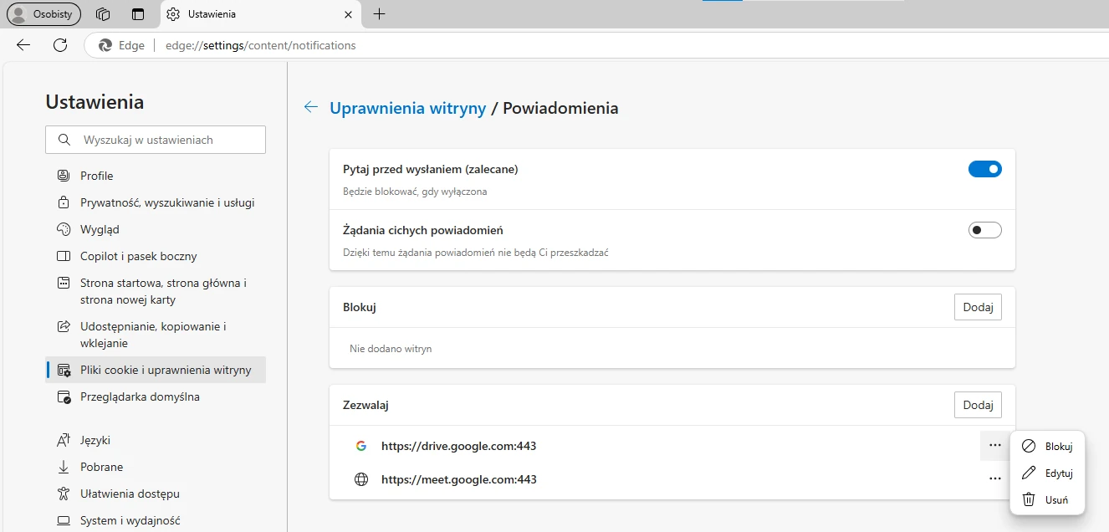Screen dimensions: 1109x532
Task: Click the Osobisty profile button
Action: point(44,14)
